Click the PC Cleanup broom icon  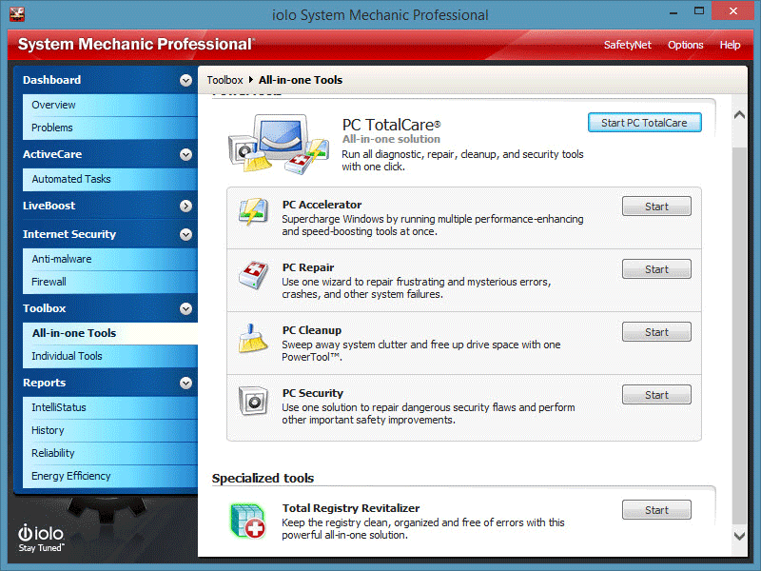pyautogui.click(x=253, y=338)
